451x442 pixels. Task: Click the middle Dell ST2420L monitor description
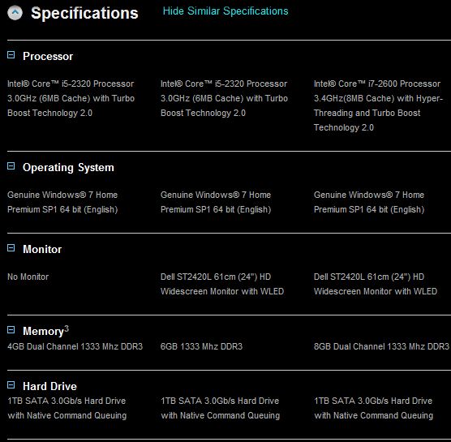click(x=222, y=284)
